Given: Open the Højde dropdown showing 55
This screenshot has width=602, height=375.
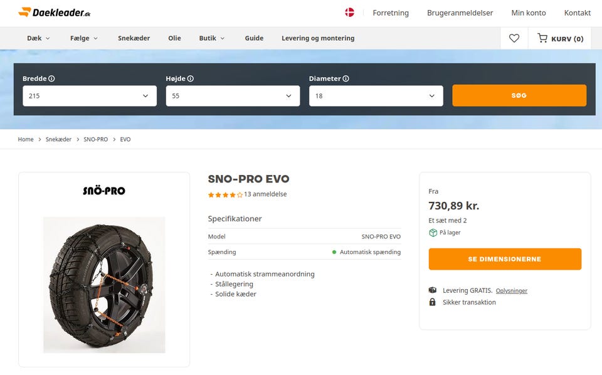Looking at the screenshot, I should coord(233,96).
